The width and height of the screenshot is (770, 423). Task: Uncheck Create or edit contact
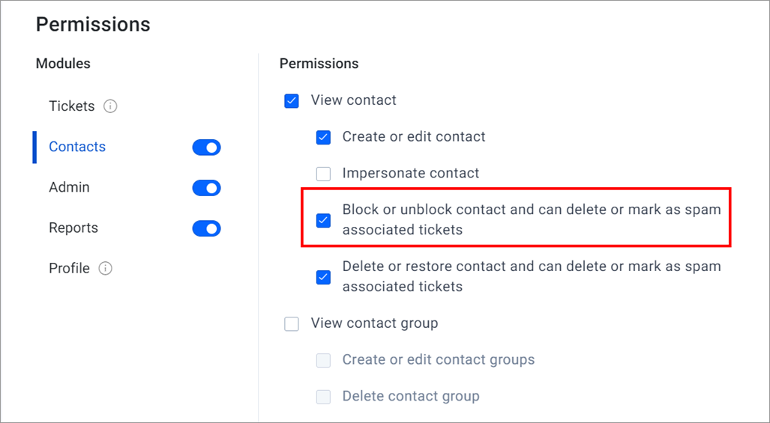click(323, 137)
